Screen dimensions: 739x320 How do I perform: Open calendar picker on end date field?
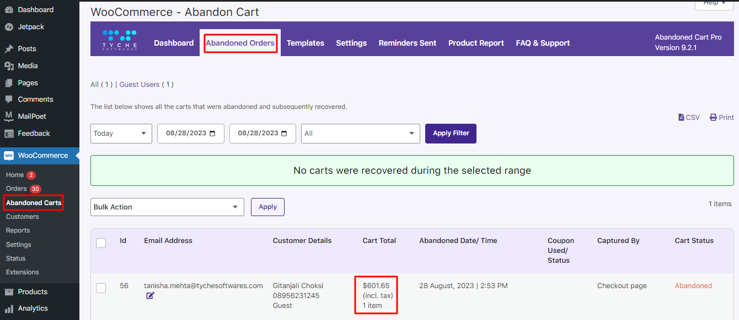click(x=285, y=134)
